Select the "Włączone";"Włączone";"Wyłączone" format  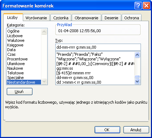tap(95, 59)
